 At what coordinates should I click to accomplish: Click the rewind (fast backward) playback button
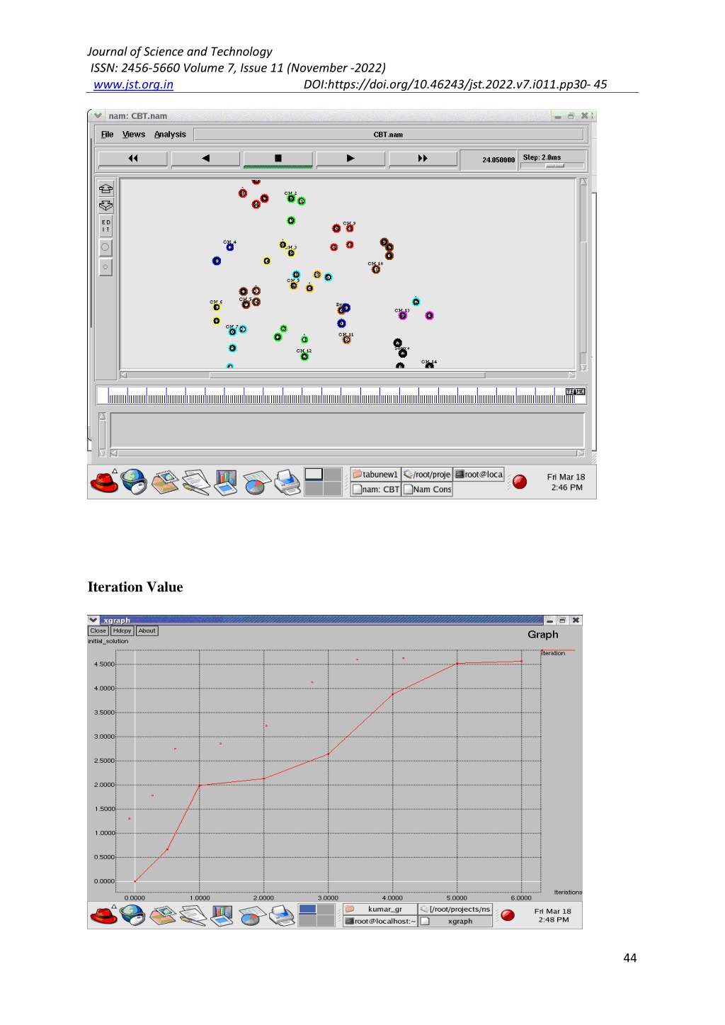(x=133, y=159)
